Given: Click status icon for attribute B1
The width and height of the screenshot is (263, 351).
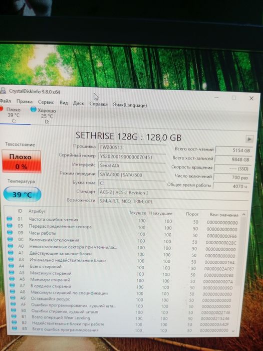Looking at the screenshot, I should (14, 316).
